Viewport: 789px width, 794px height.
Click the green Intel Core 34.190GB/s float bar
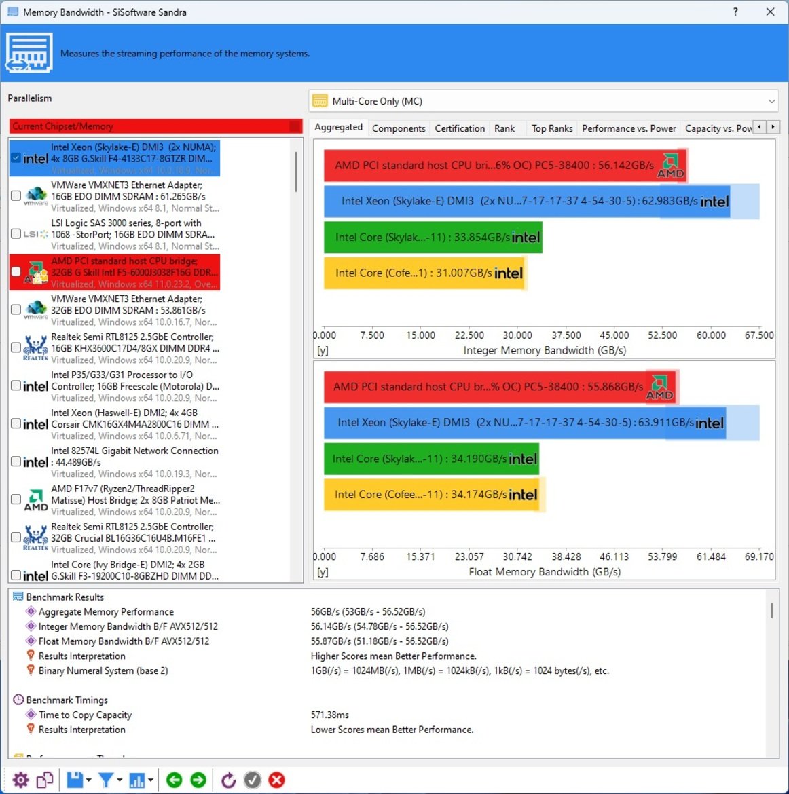pos(431,459)
